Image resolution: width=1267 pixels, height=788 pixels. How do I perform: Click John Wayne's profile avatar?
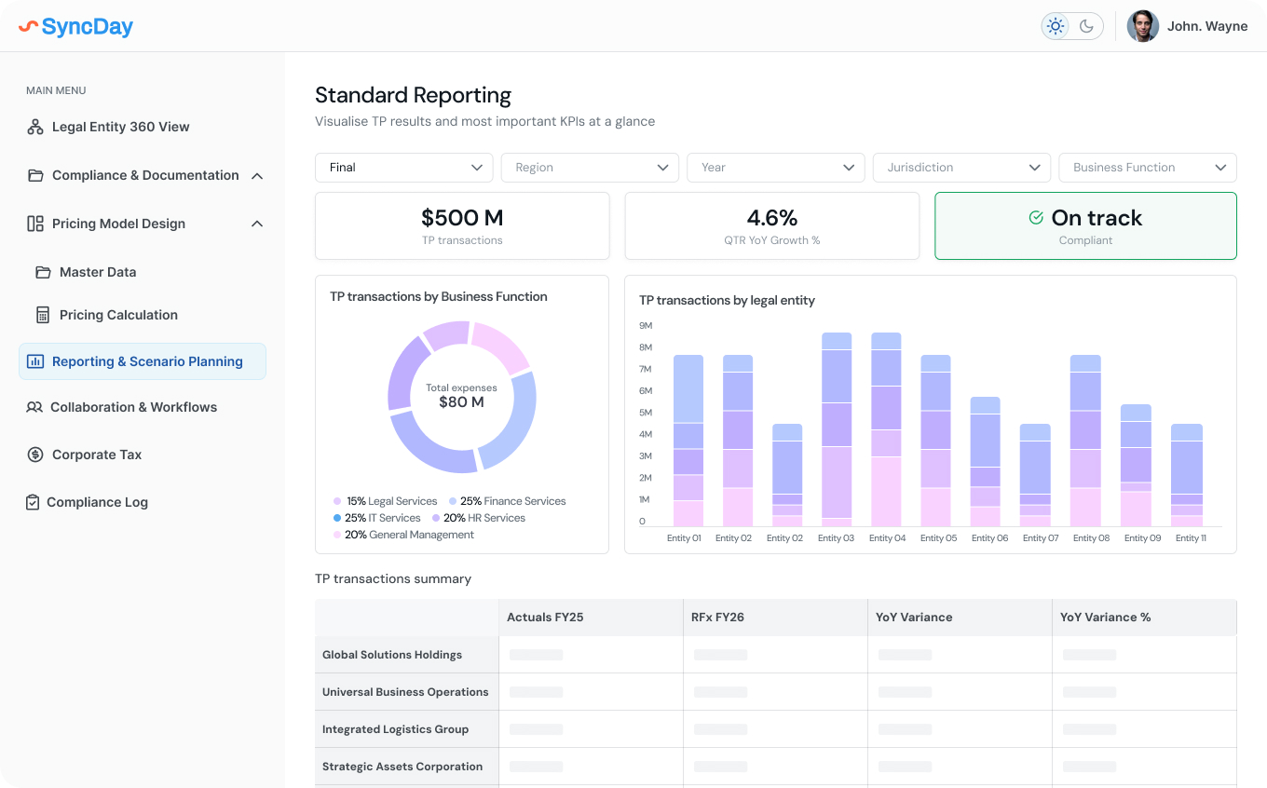tap(1142, 26)
